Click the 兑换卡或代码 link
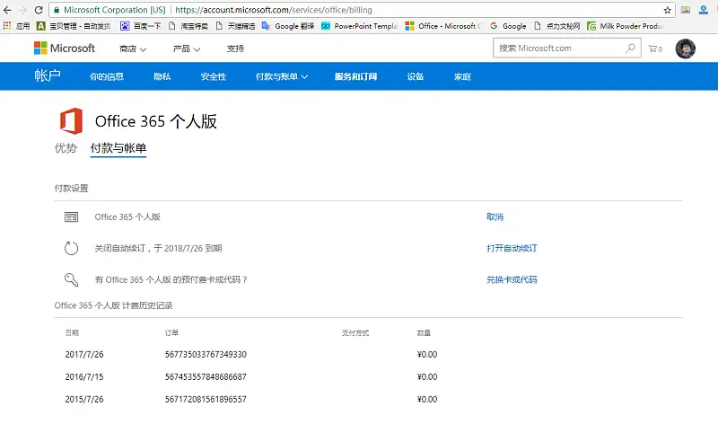The height and width of the screenshot is (433, 718). [x=512, y=280]
